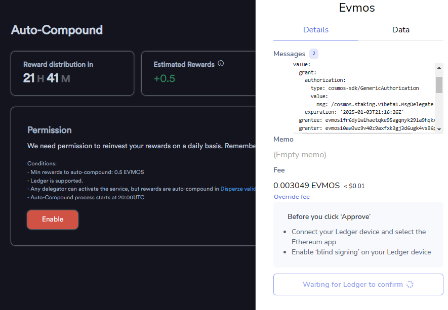Follow the Disperze validator link
448x310 pixels.
pyautogui.click(x=238, y=189)
